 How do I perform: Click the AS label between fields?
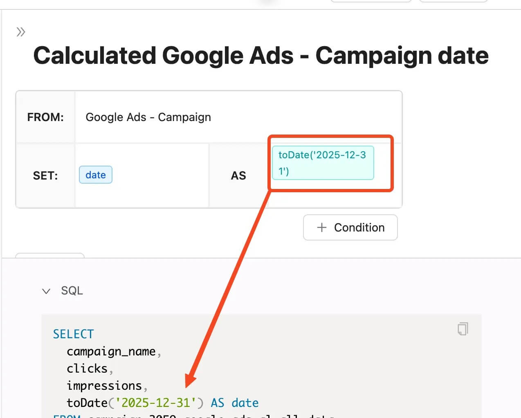(x=238, y=175)
